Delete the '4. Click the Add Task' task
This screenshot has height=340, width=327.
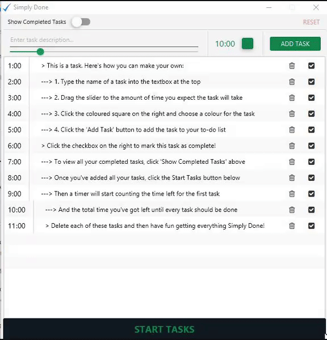click(x=292, y=130)
